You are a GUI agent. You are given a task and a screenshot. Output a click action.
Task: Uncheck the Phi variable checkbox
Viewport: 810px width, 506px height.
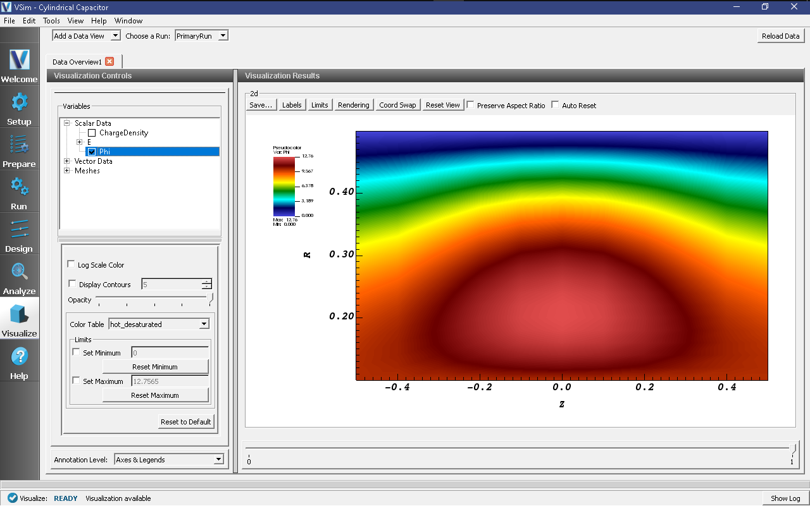point(92,152)
